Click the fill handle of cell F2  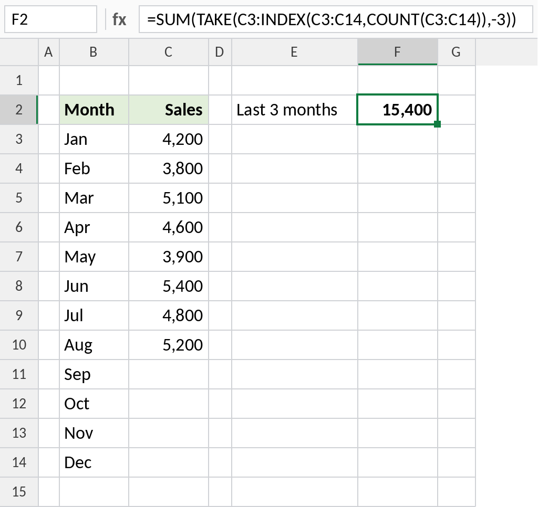pos(437,124)
